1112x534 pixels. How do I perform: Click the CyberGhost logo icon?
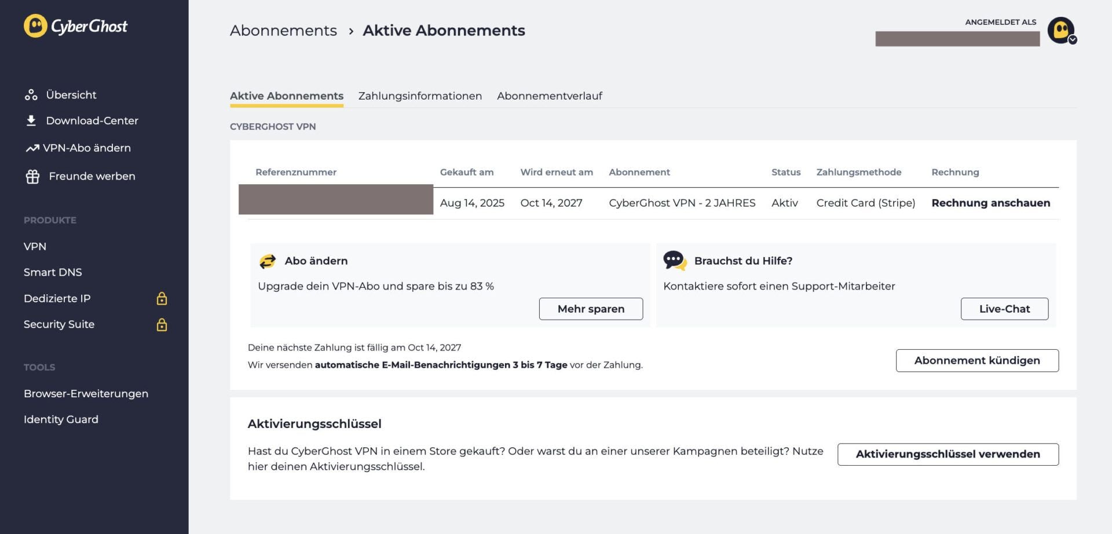(35, 26)
